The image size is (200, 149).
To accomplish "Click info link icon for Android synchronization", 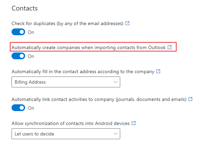I will (x=133, y=123).
